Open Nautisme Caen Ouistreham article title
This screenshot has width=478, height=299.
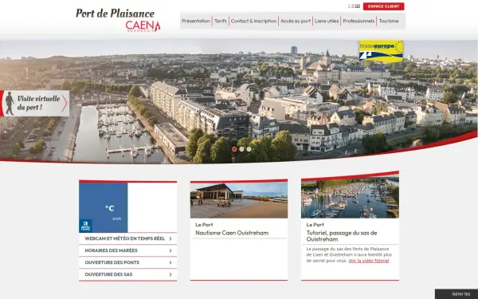(232, 233)
